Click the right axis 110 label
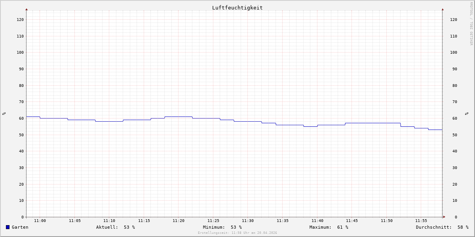 [454, 36]
